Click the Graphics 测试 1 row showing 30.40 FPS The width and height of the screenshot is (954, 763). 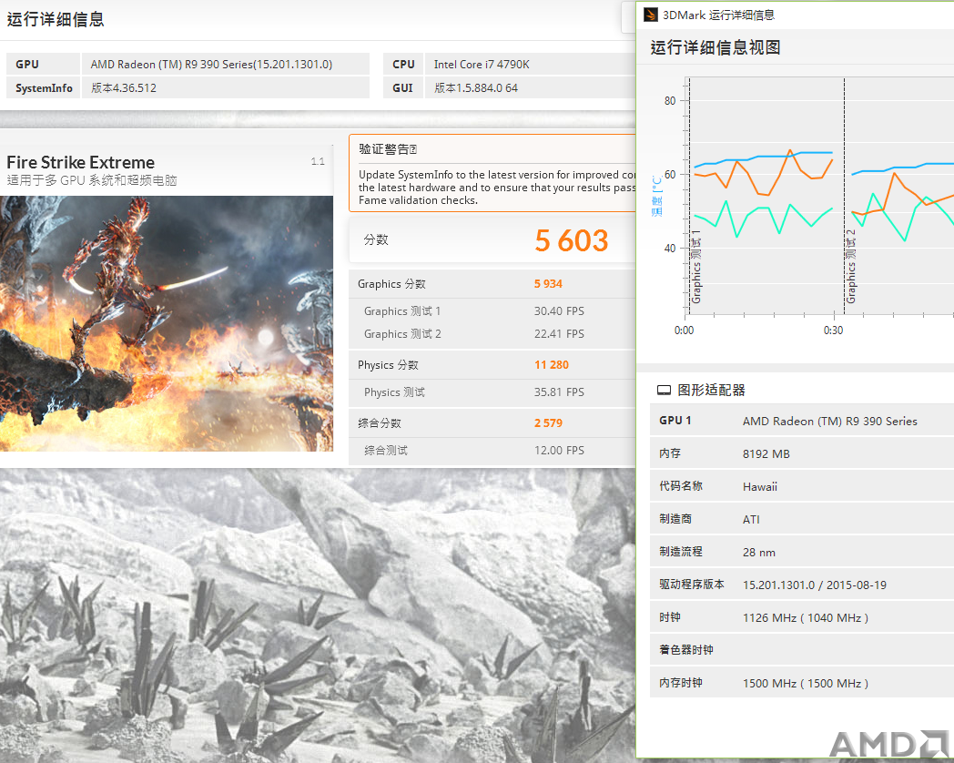492,310
